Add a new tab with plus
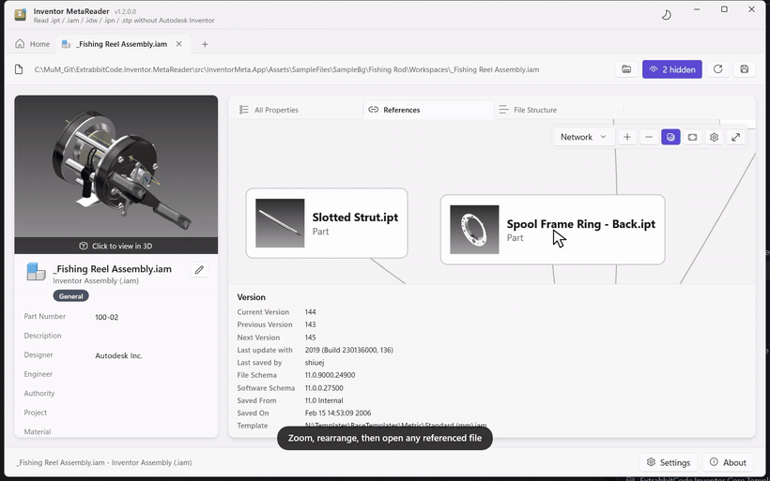Screen dimensions: 770x481 pos(205,44)
